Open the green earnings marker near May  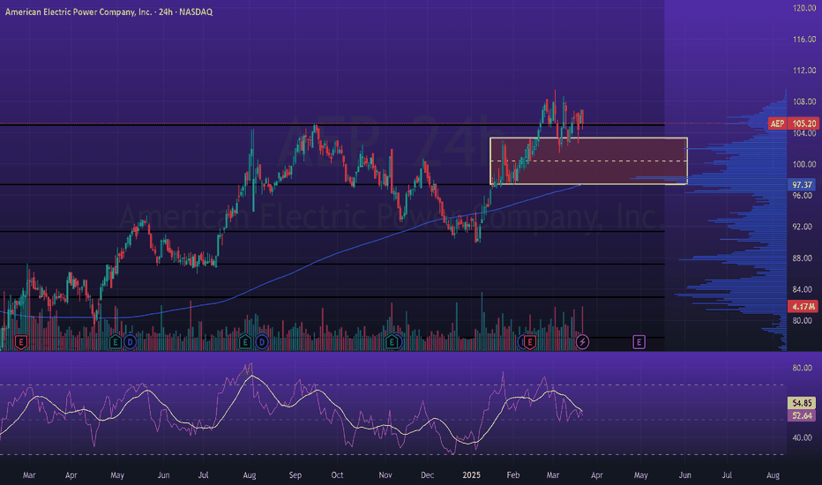click(115, 343)
